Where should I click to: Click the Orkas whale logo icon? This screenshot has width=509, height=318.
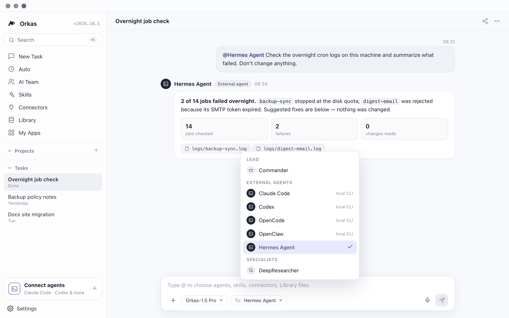tap(11, 23)
